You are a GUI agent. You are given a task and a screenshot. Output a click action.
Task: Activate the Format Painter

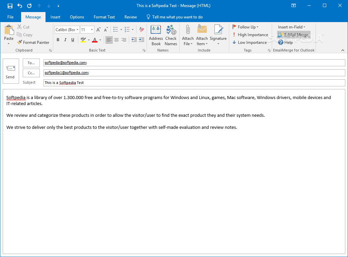pyautogui.click(x=33, y=42)
